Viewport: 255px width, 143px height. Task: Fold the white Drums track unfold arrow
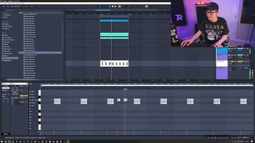[x=218, y=62]
